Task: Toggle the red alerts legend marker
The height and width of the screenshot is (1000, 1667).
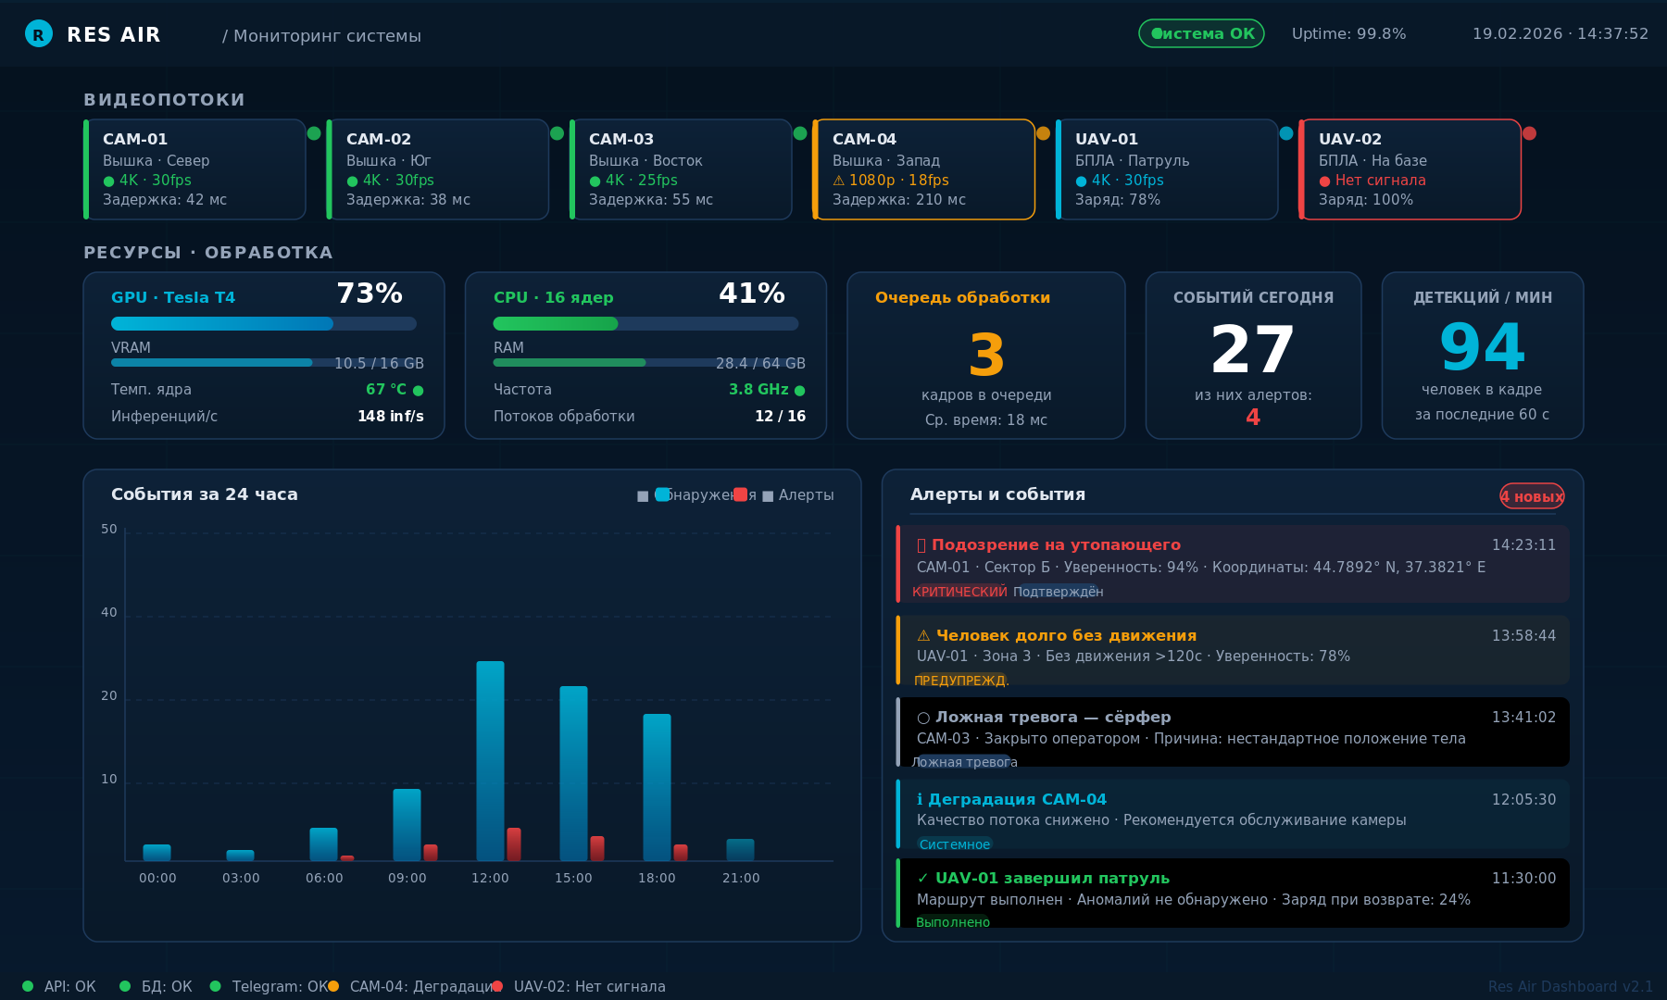Action: [x=740, y=494]
